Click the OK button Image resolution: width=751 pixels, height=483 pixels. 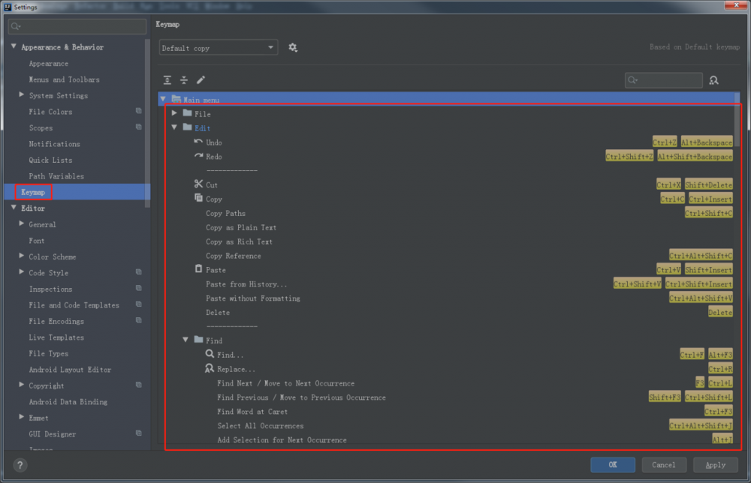tap(613, 465)
